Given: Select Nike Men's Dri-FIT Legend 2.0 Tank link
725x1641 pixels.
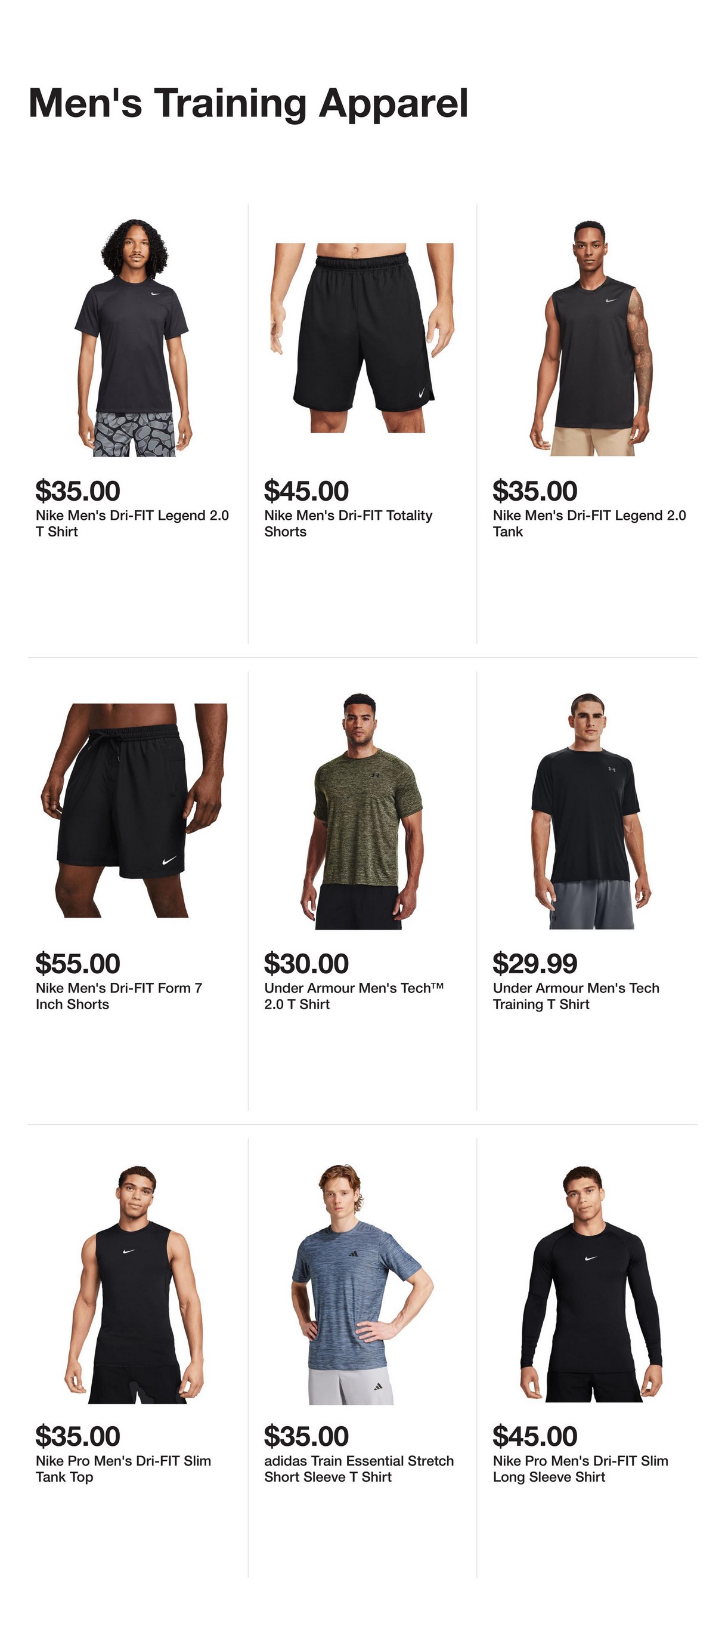Looking at the screenshot, I should coord(590,523).
